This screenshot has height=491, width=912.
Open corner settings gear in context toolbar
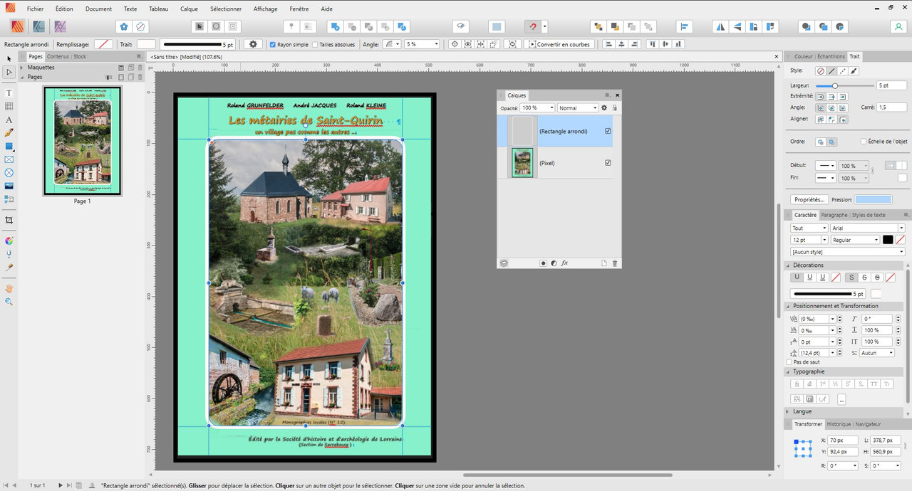click(x=252, y=44)
